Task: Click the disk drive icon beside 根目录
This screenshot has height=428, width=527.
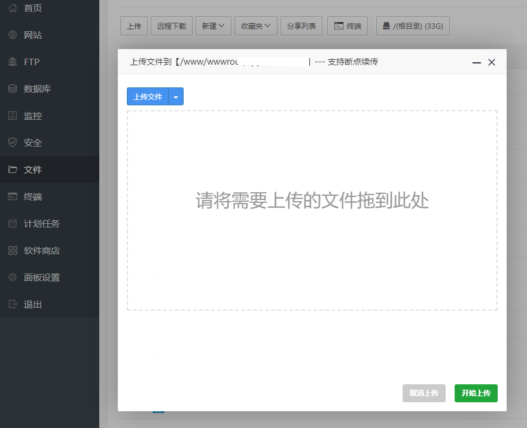Action: [386, 26]
